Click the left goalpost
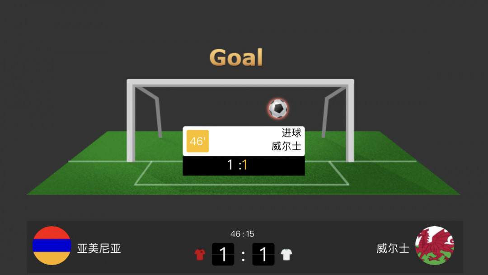Screen dimensions: 488x275 pyautogui.click(x=131, y=122)
